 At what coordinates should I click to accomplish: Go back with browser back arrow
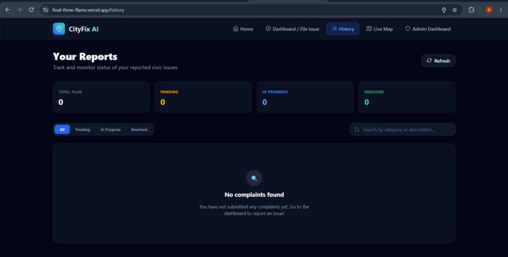8,9
